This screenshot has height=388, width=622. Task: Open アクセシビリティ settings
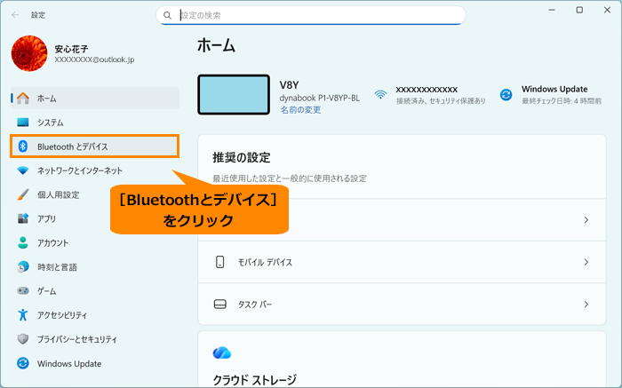click(95, 315)
